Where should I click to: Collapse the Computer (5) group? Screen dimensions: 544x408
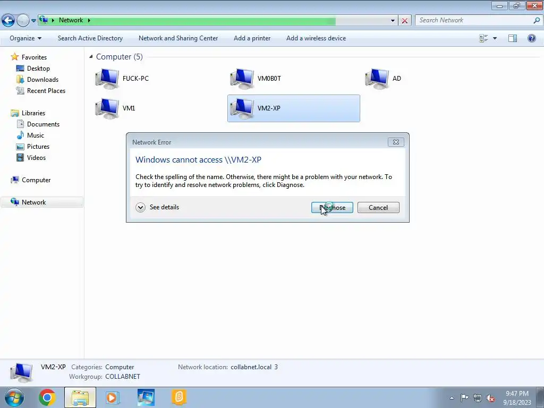91,56
